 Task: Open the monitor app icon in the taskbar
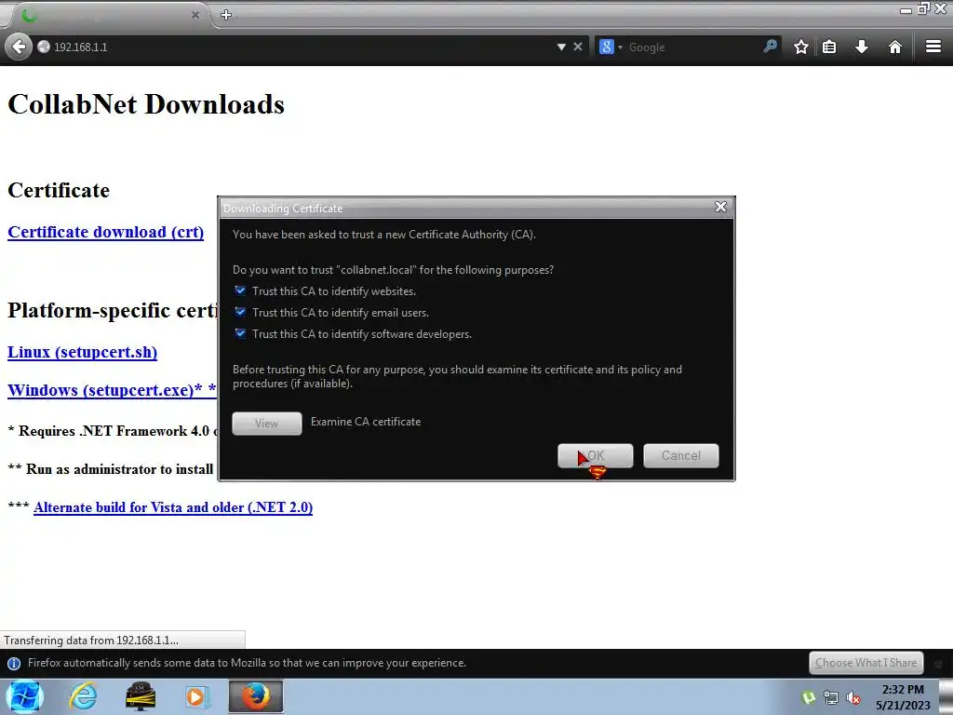[141, 696]
